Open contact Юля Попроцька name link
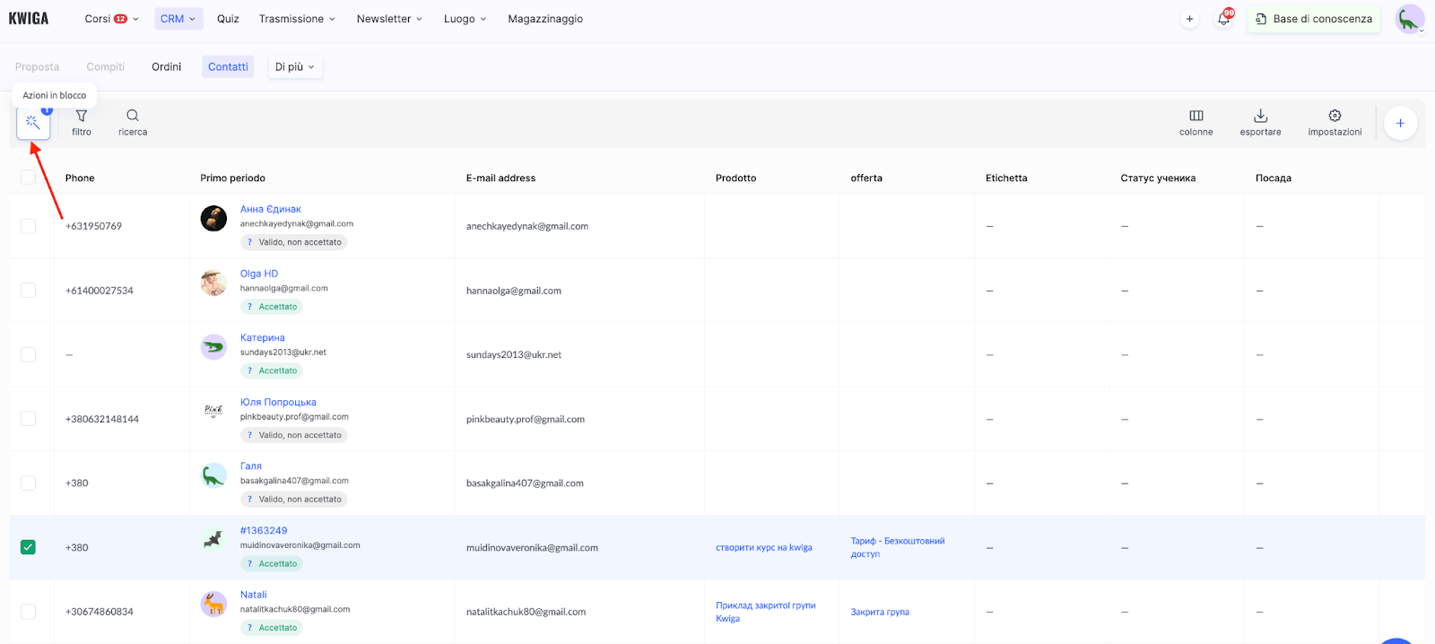Viewport: 1435px width, 644px height. (x=278, y=403)
